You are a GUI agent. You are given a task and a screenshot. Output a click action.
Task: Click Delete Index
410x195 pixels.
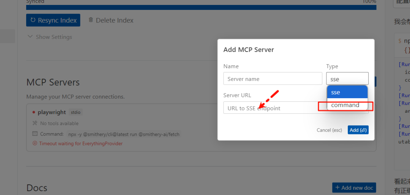click(x=111, y=20)
